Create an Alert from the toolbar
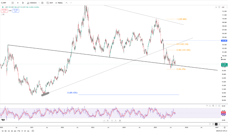This screenshot has width=228, height=132. [50, 3]
